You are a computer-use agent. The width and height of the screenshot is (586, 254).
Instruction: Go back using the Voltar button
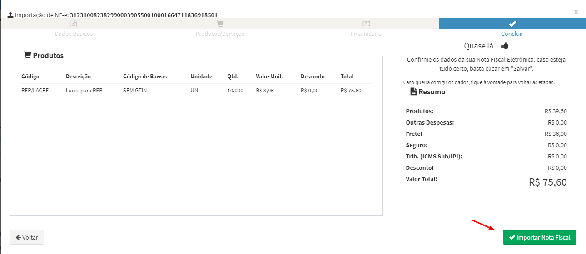point(27,237)
